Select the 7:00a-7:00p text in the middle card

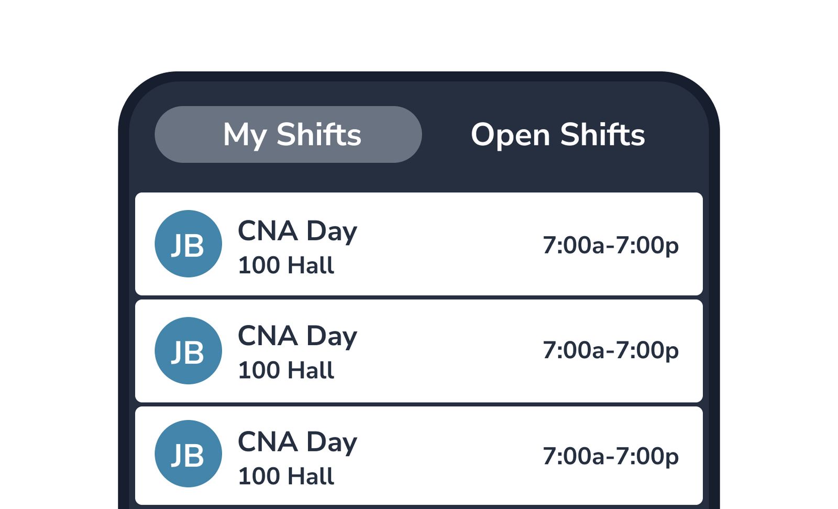[611, 350]
